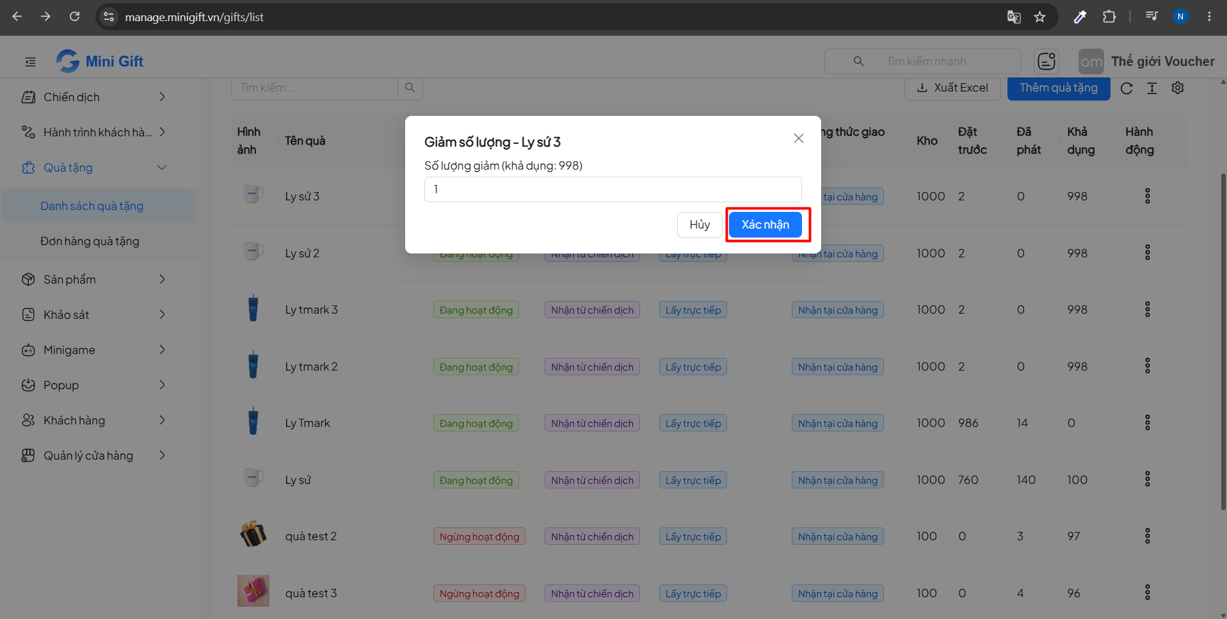
Task: Open Thế giới Voucher account avatar
Action: point(1091,61)
